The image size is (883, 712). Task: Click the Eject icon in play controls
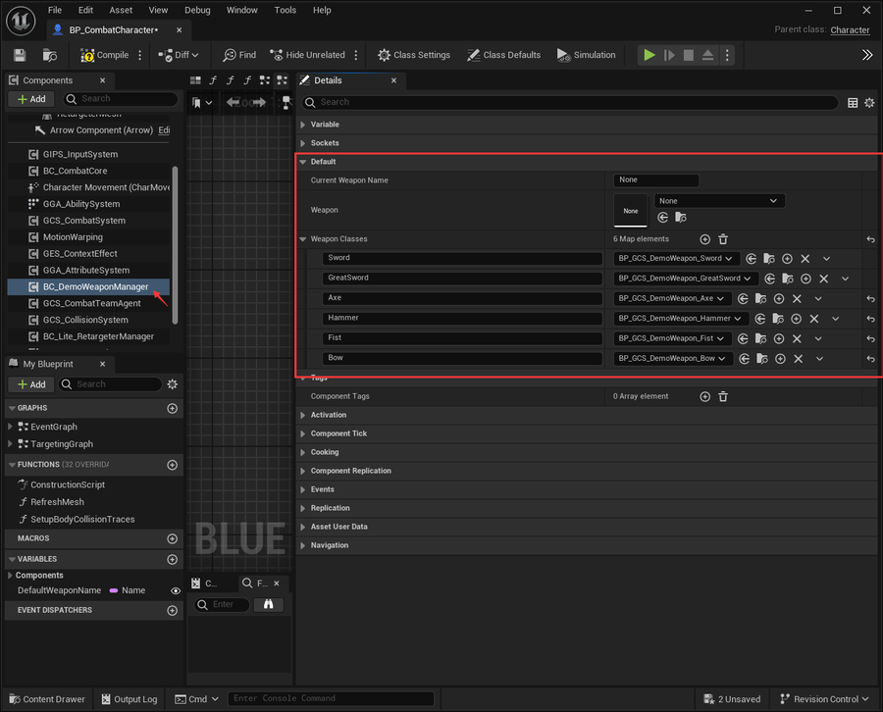point(707,55)
